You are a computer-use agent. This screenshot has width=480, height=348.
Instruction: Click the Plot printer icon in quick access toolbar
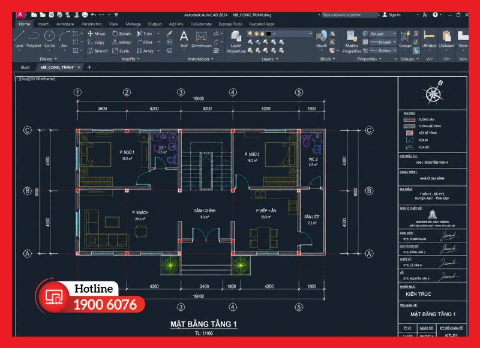(x=85, y=14)
